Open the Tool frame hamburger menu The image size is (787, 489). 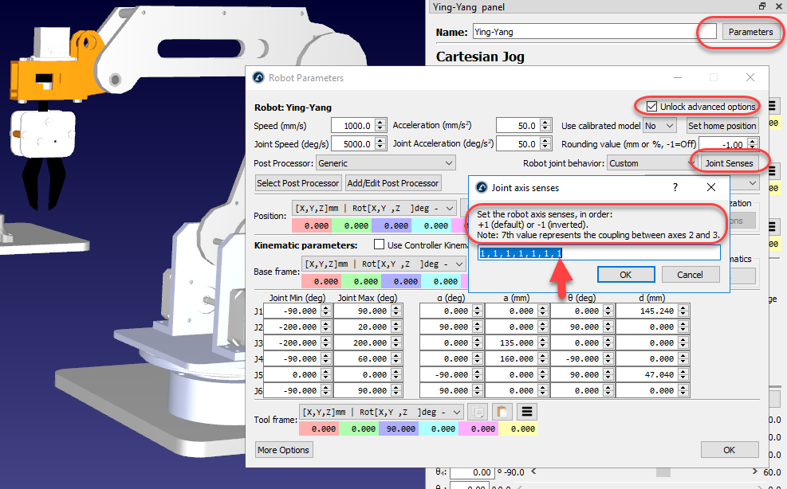click(525, 412)
